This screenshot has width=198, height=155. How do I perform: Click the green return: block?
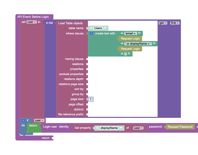pyautogui.click(x=33, y=126)
